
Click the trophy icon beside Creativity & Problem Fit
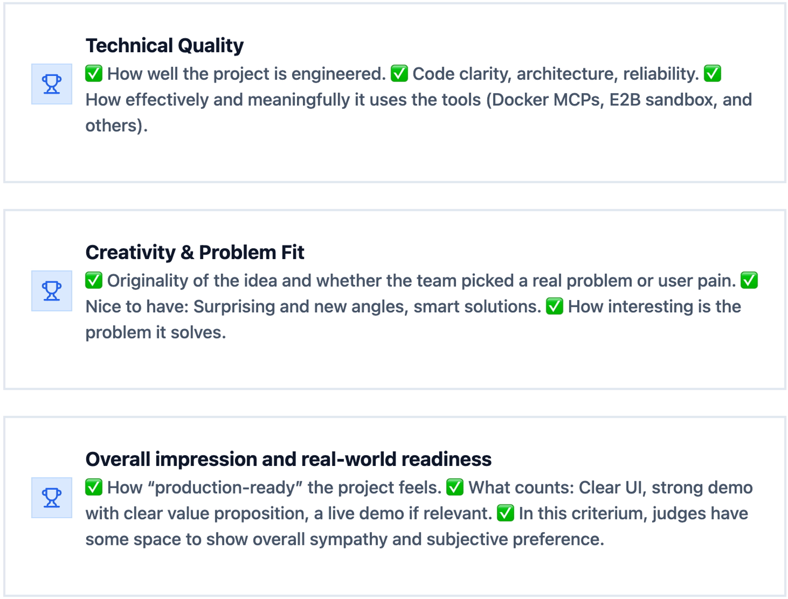pyautogui.click(x=52, y=291)
